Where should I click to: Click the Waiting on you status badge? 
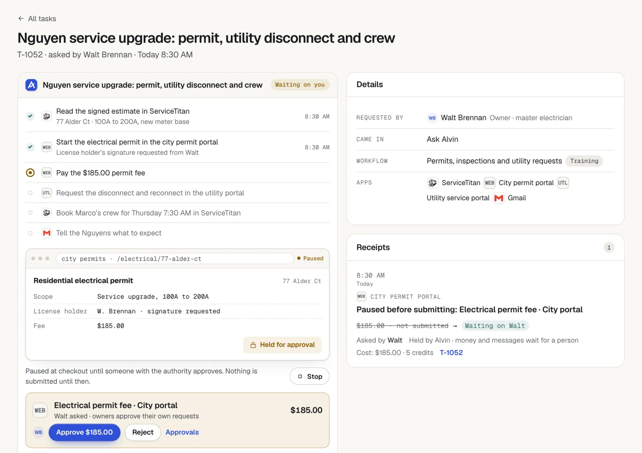coord(300,85)
